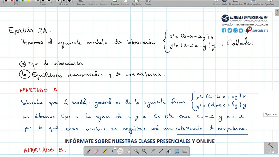Click the Borrar button in top toolbar

click(x=148, y=3)
